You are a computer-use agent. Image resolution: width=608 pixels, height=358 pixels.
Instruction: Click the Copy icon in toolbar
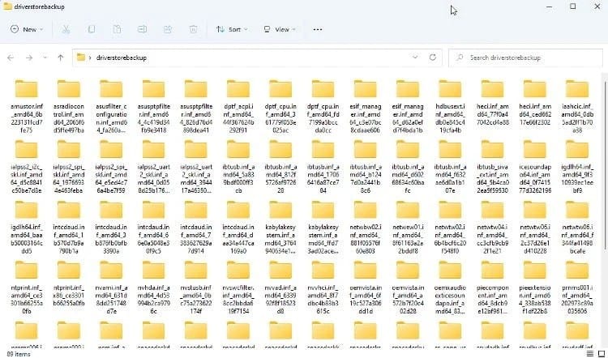tap(92, 29)
